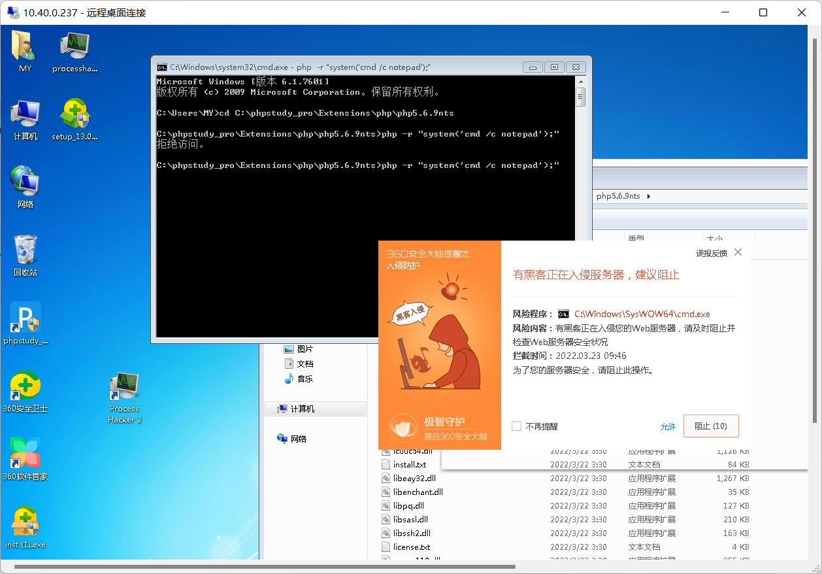This screenshot has height=574, width=822.
Task: Maximize the cmd.exe window
Action: (554, 67)
